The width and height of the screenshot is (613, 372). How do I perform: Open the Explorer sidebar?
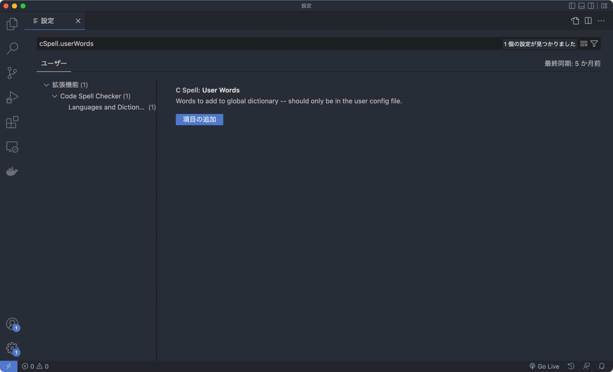(x=12, y=24)
